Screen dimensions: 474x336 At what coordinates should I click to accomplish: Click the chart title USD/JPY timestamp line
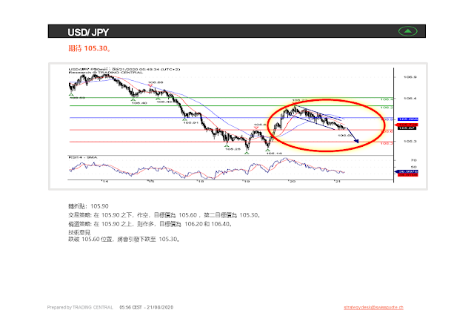[124, 69]
